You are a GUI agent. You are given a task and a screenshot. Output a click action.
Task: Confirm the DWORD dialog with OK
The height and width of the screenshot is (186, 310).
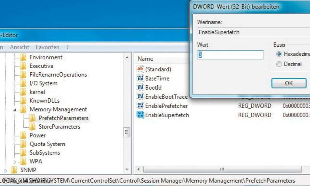[289, 83]
